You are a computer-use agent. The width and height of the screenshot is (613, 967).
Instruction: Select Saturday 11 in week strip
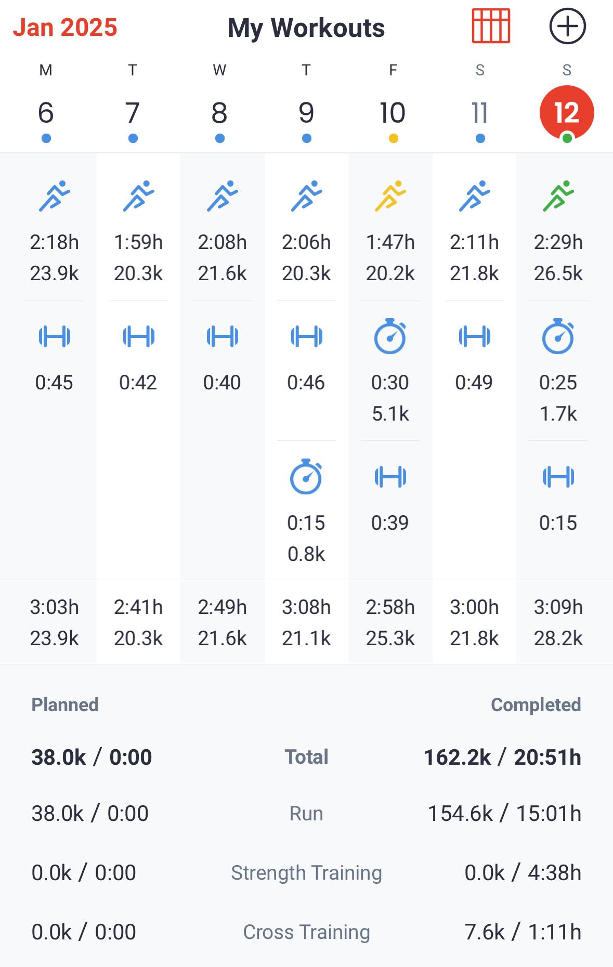coord(480,113)
